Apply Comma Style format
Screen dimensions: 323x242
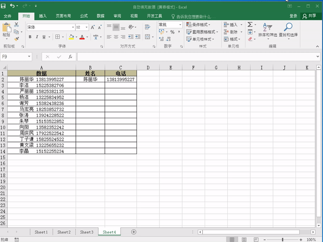click(179, 32)
